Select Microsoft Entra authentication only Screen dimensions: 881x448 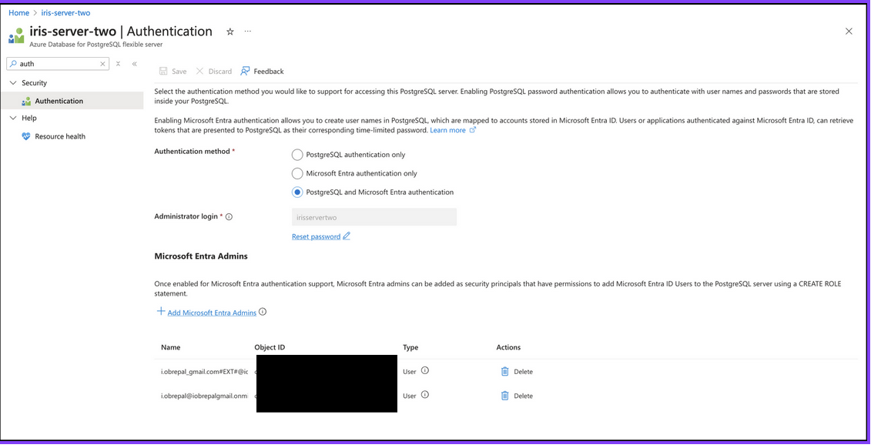[x=297, y=173]
